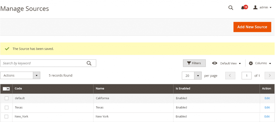Click the admin user avatar icon

point(255,7)
